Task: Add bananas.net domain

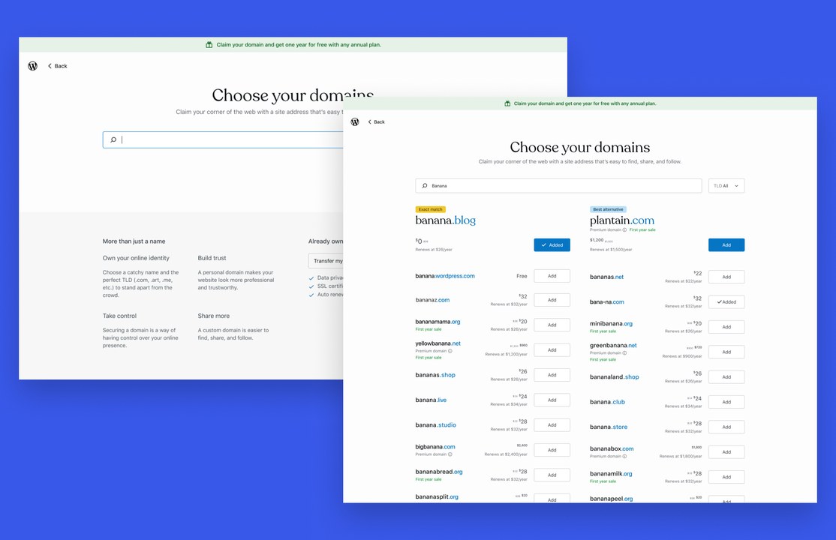Action: coord(726,277)
